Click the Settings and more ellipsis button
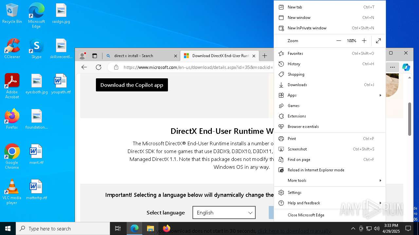The width and height of the screenshot is (419, 235). pyautogui.click(x=392, y=67)
